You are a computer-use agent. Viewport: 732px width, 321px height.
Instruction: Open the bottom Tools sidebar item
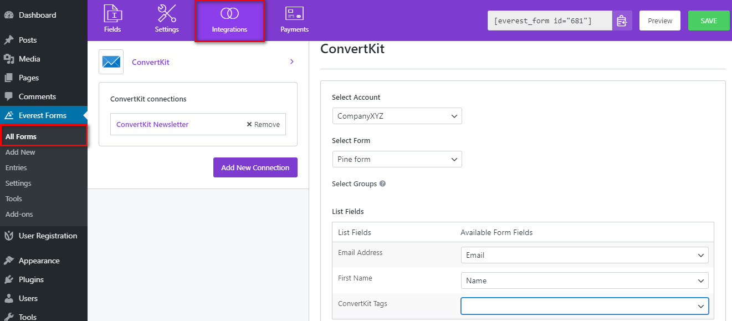(28, 317)
